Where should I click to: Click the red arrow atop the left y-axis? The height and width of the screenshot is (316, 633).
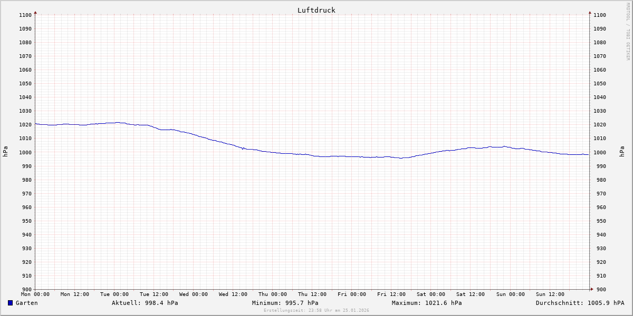tap(35, 12)
